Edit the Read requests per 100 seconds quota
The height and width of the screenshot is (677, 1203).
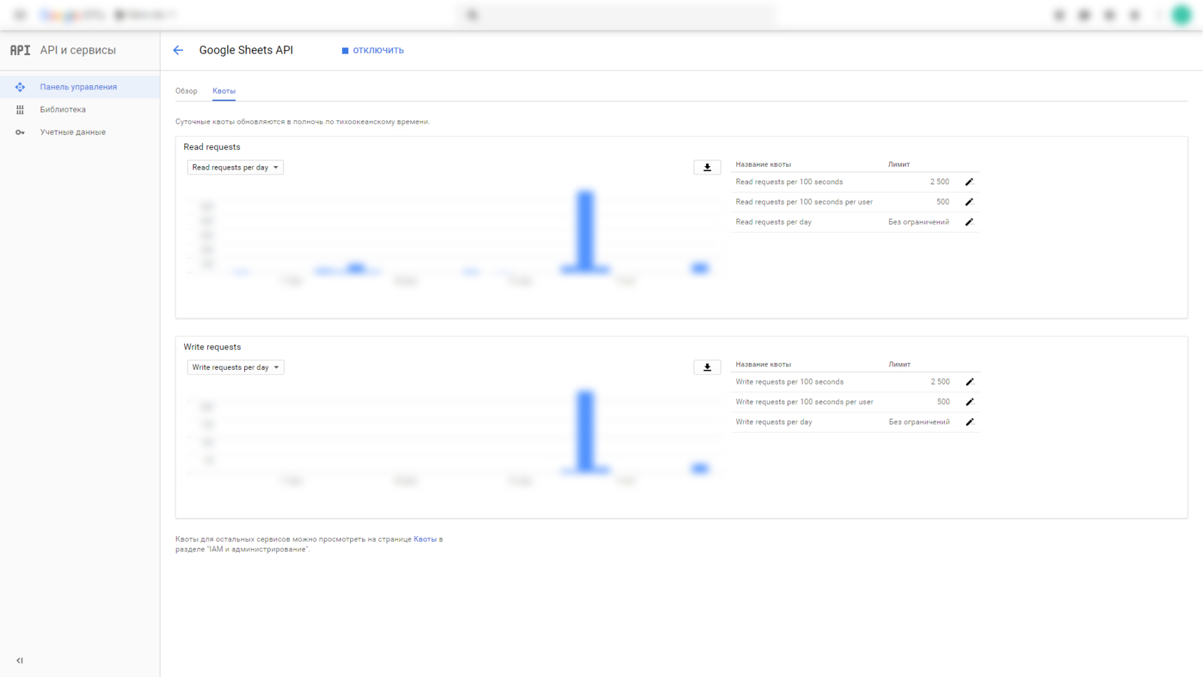969,182
